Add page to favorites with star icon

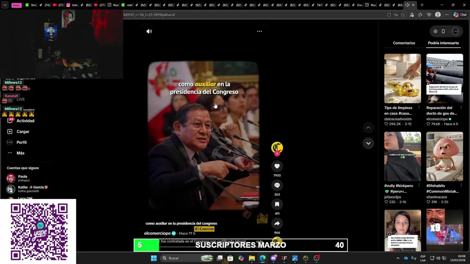click(x=403, y=15)
